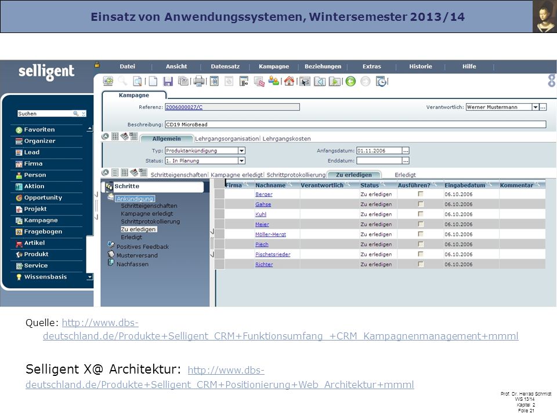Open Fragebogen in sidebar

(x=43, y=232)
